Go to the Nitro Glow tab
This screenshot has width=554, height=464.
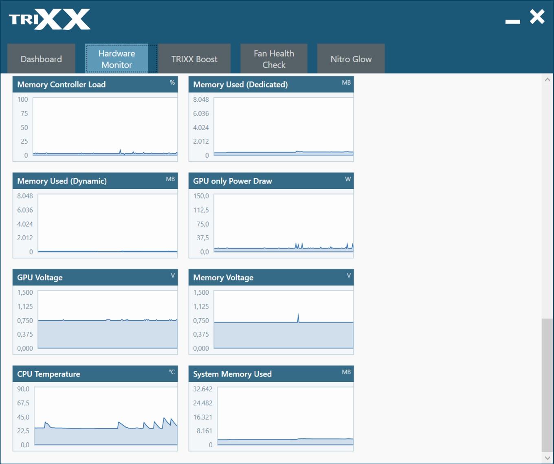tap(351, 59)
